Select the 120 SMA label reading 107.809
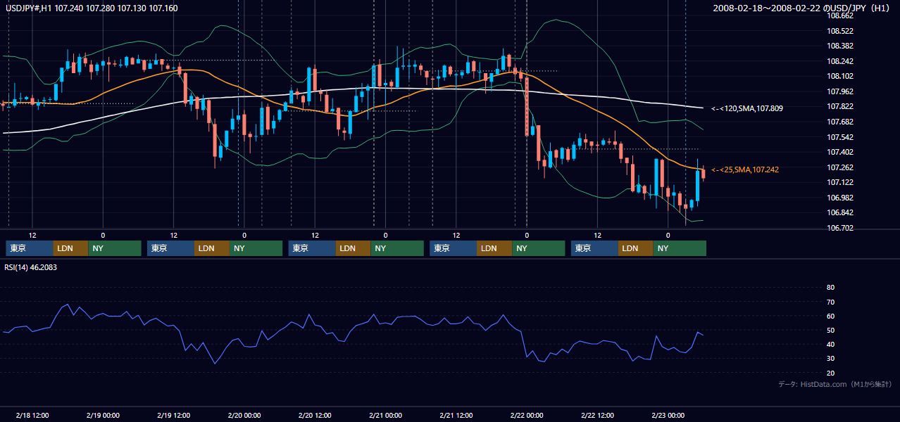The height and width of the screenshot is (422, 900). (747, 108)
